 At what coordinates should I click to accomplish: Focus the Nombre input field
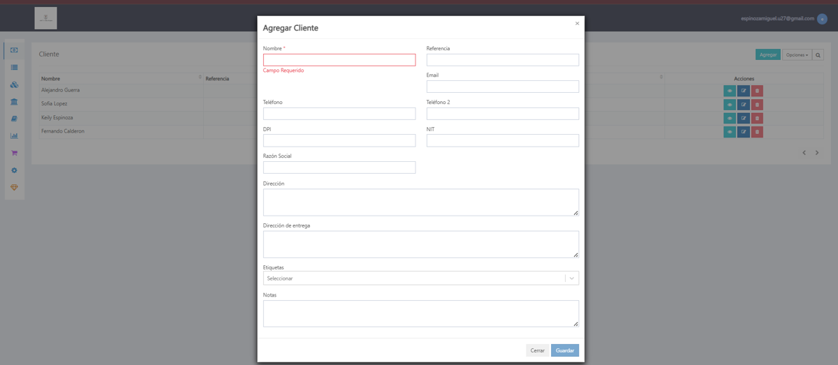[x=339, y=60]
